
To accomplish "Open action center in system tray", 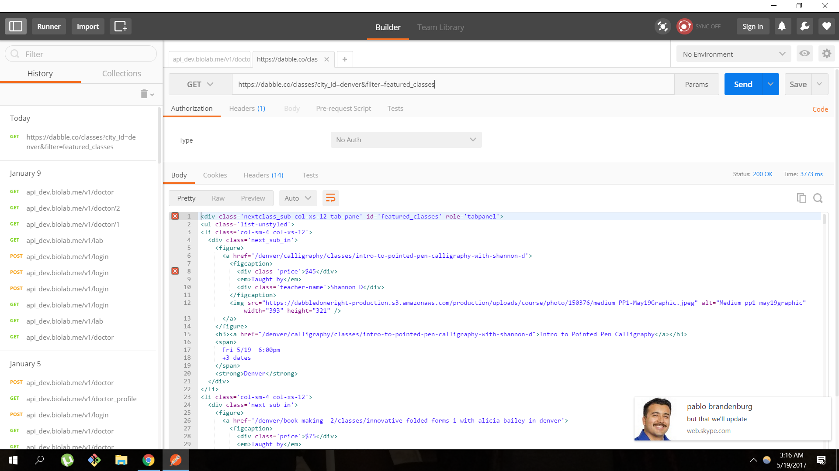I will pos(821,460).
